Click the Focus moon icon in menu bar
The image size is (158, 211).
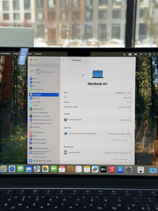(x=125, y=54)
